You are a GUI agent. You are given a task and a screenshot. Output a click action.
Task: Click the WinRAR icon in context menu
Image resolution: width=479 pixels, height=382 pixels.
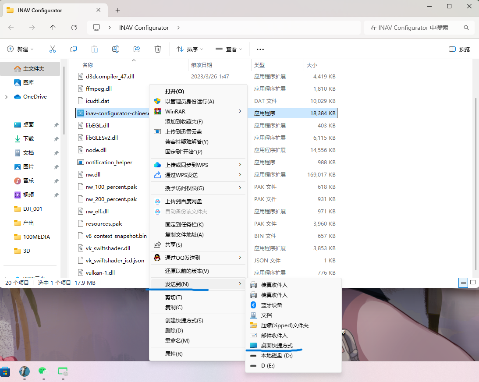(157, 111)
